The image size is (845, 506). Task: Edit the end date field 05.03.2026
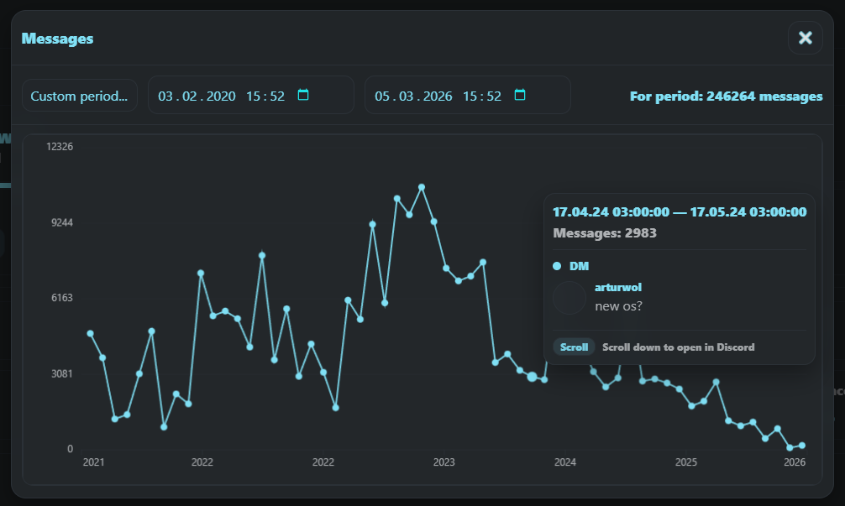pyautogui.click(x=468, y=96)
